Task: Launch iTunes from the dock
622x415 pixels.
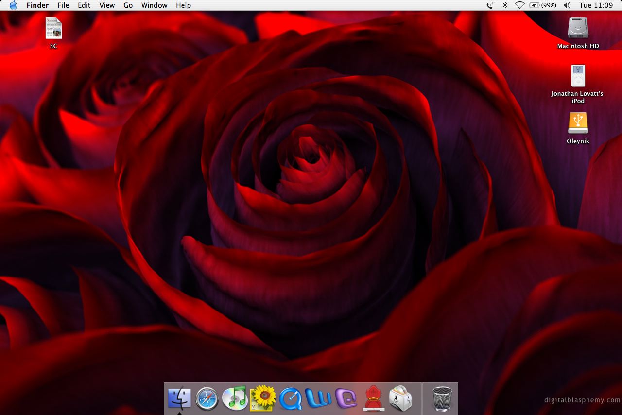Action: coord(235,398)
